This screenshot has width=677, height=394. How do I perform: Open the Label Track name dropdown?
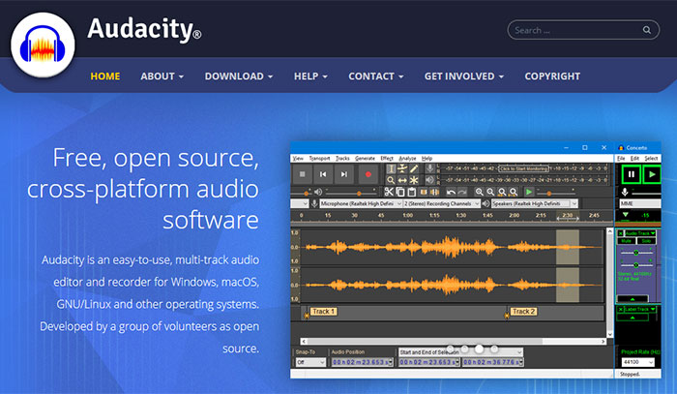coord(640,310)
